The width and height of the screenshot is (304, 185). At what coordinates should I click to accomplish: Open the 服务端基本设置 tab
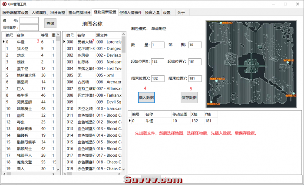click(15, 13)
